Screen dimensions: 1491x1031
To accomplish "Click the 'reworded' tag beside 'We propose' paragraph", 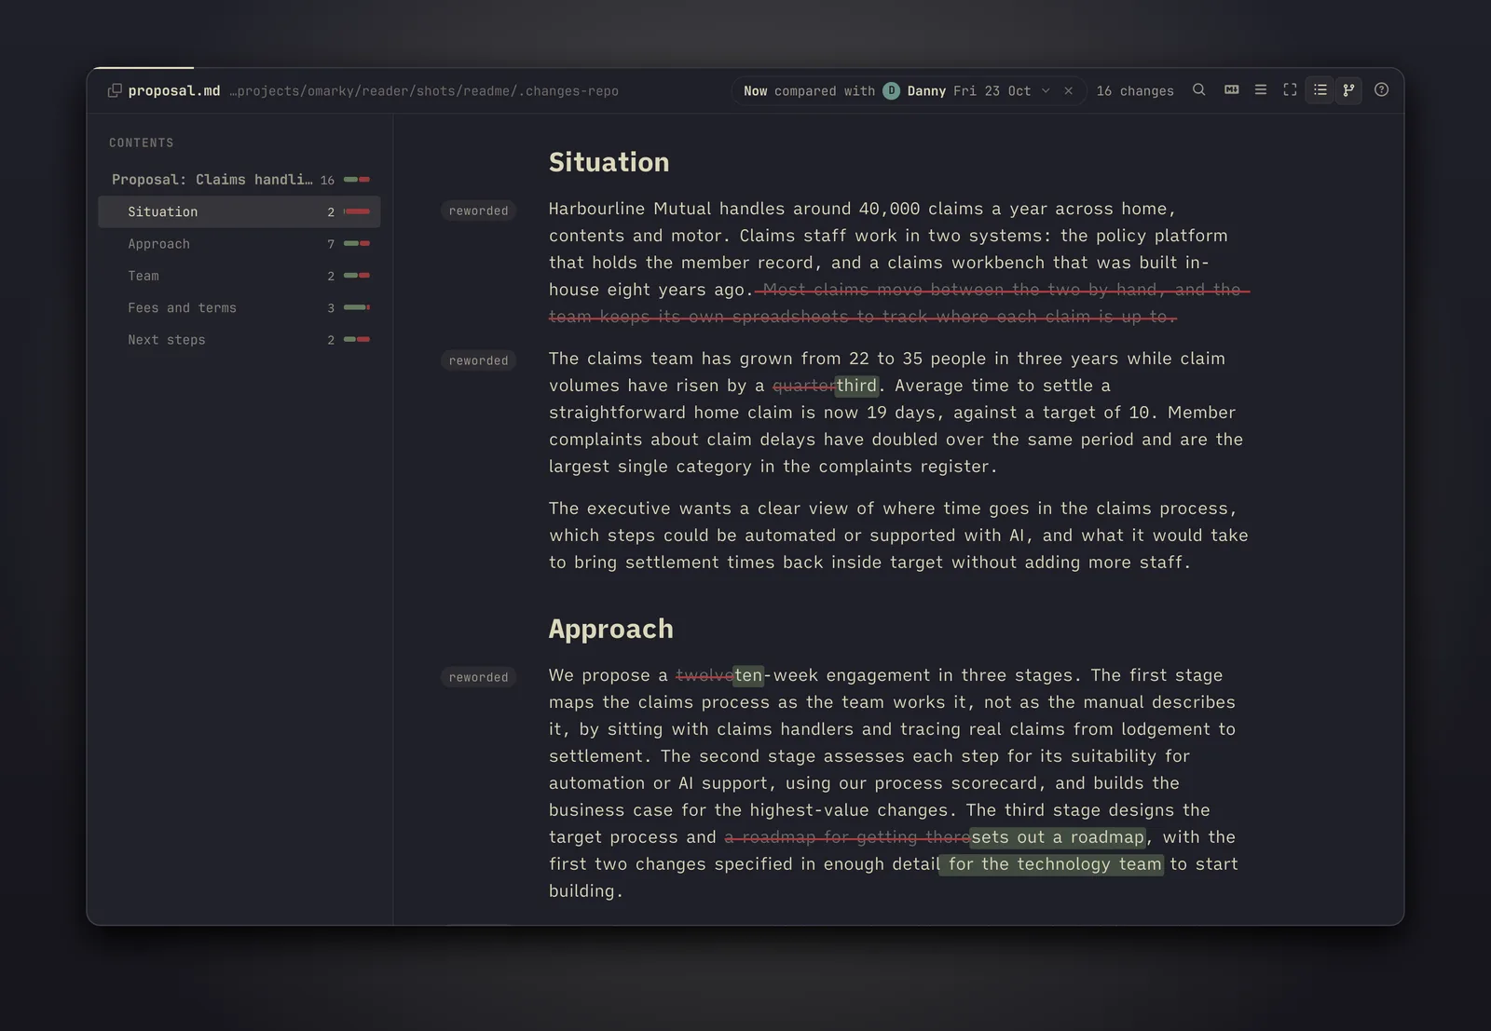I will coord(479,677).
